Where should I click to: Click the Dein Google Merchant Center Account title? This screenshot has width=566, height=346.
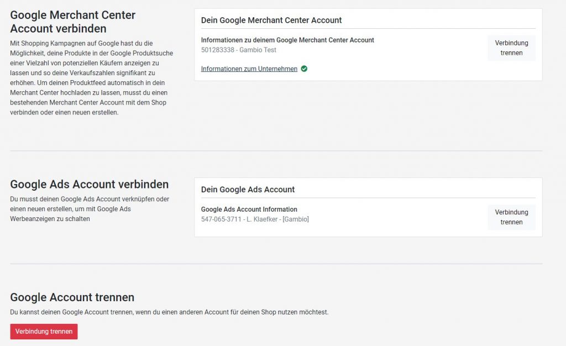point(271,20)
